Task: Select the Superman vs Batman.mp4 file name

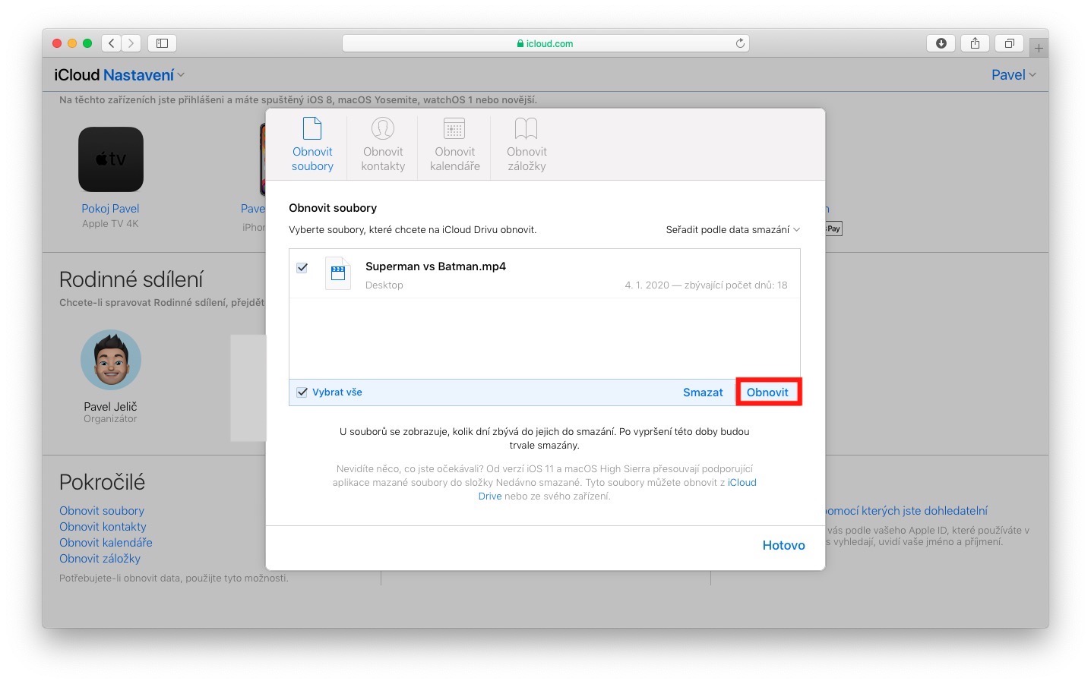Action: (x=435, y=266)
